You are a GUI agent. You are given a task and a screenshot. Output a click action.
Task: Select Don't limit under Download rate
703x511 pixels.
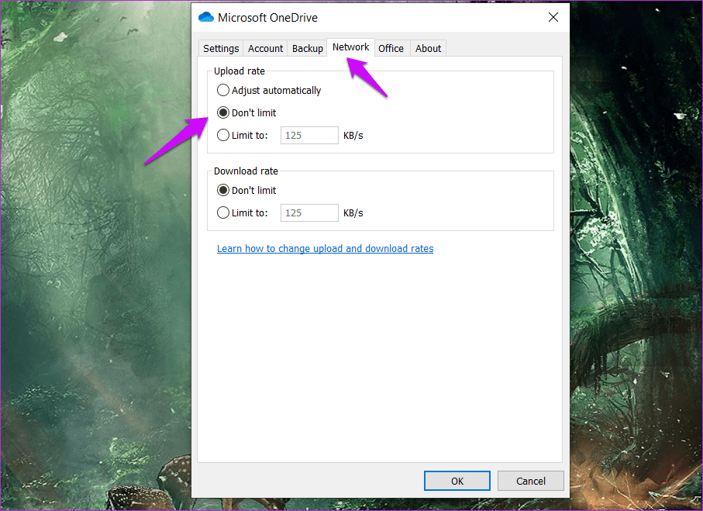[246, 190]
